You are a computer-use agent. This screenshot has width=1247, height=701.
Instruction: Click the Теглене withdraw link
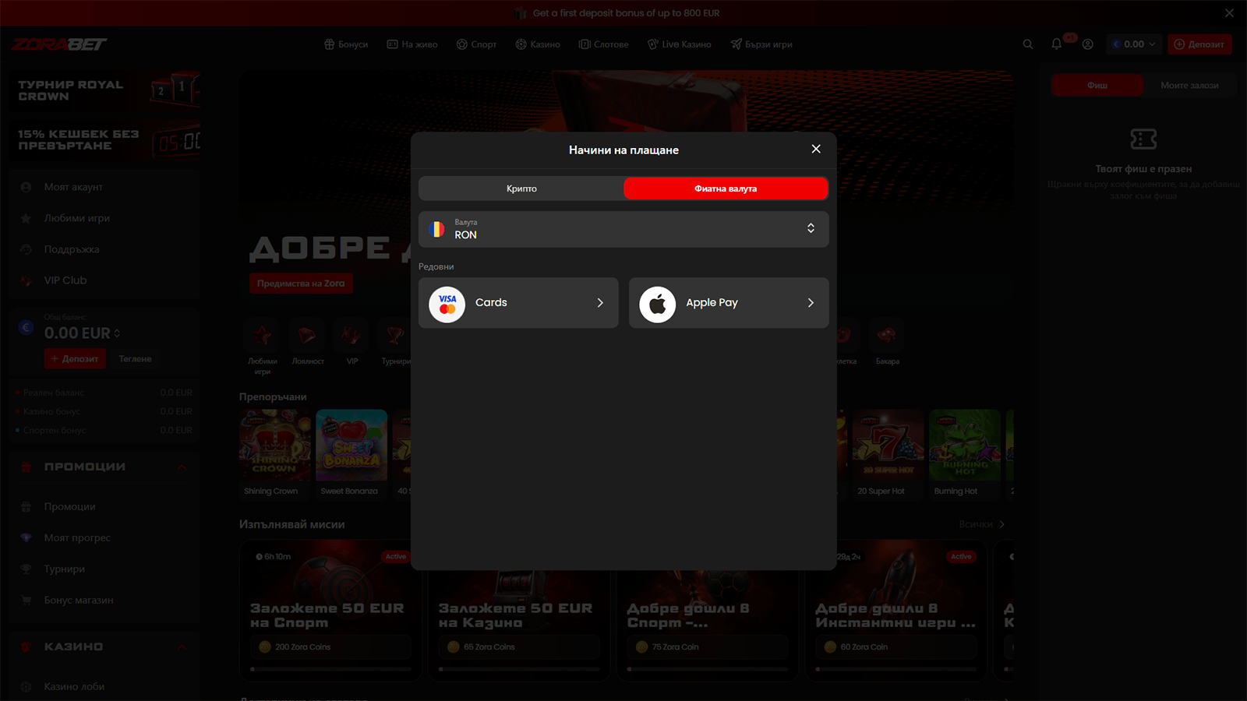coord(135,359)
